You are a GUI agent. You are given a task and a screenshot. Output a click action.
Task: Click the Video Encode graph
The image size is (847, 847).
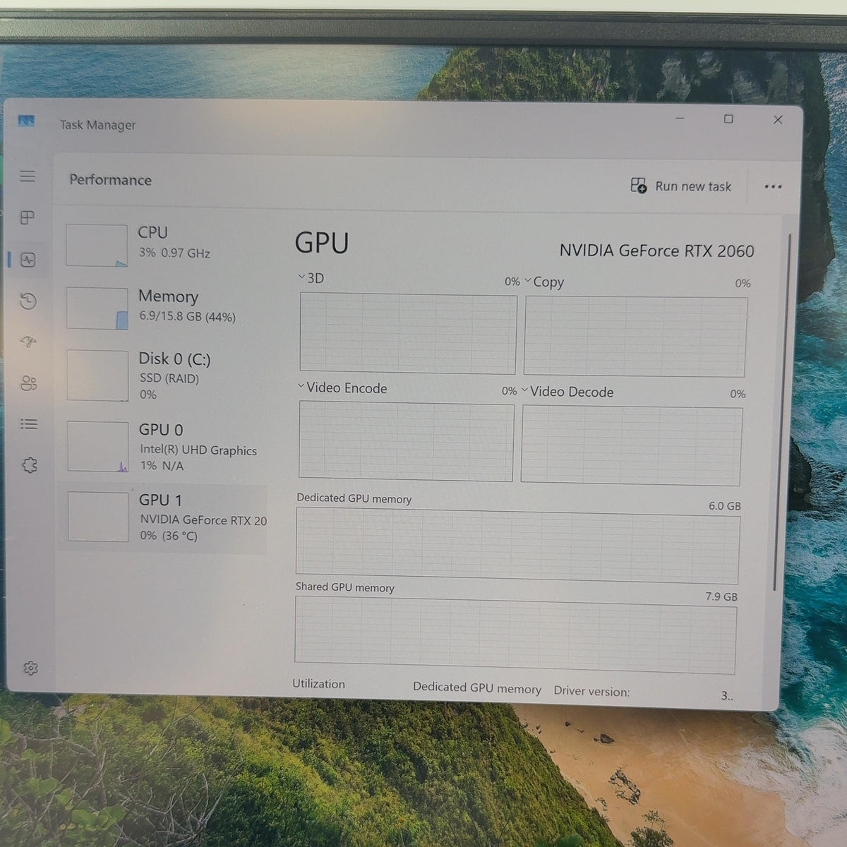(407, 442)
